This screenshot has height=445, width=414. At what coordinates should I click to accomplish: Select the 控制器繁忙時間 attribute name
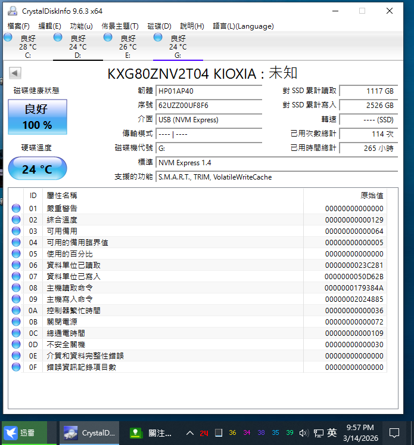73,310
